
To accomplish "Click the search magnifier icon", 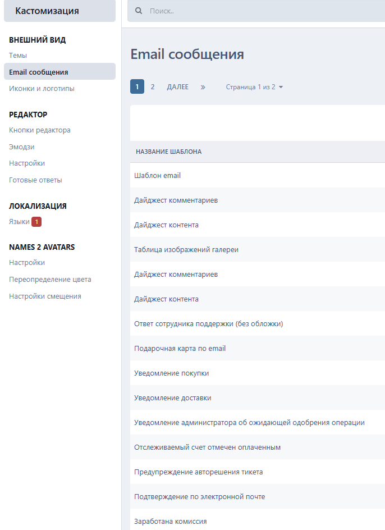I will (139, 11).
